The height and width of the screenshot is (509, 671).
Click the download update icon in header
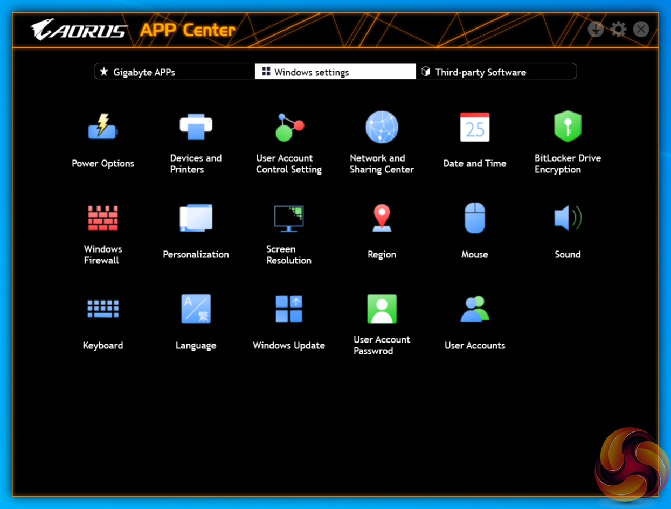click(596, 29)
